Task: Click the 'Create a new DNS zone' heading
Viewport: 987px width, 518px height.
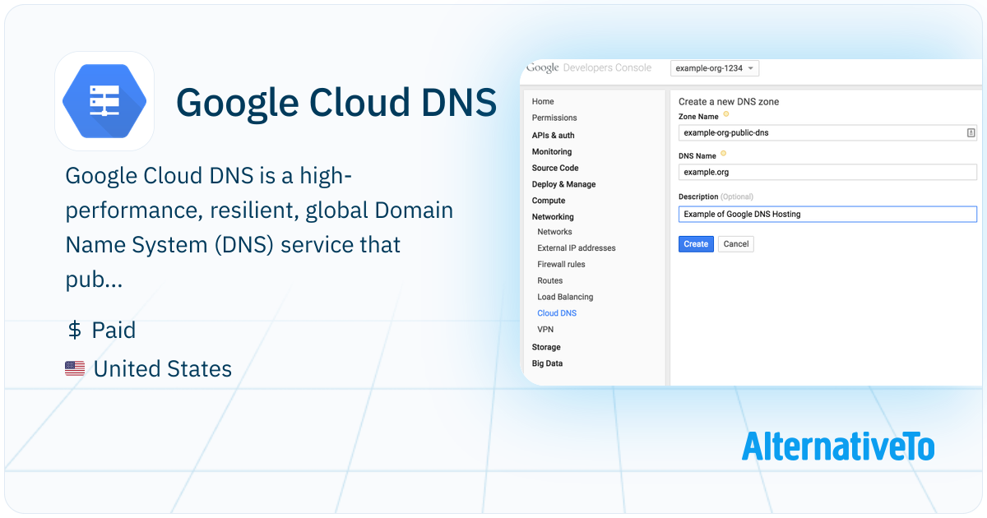Action: 729,102
